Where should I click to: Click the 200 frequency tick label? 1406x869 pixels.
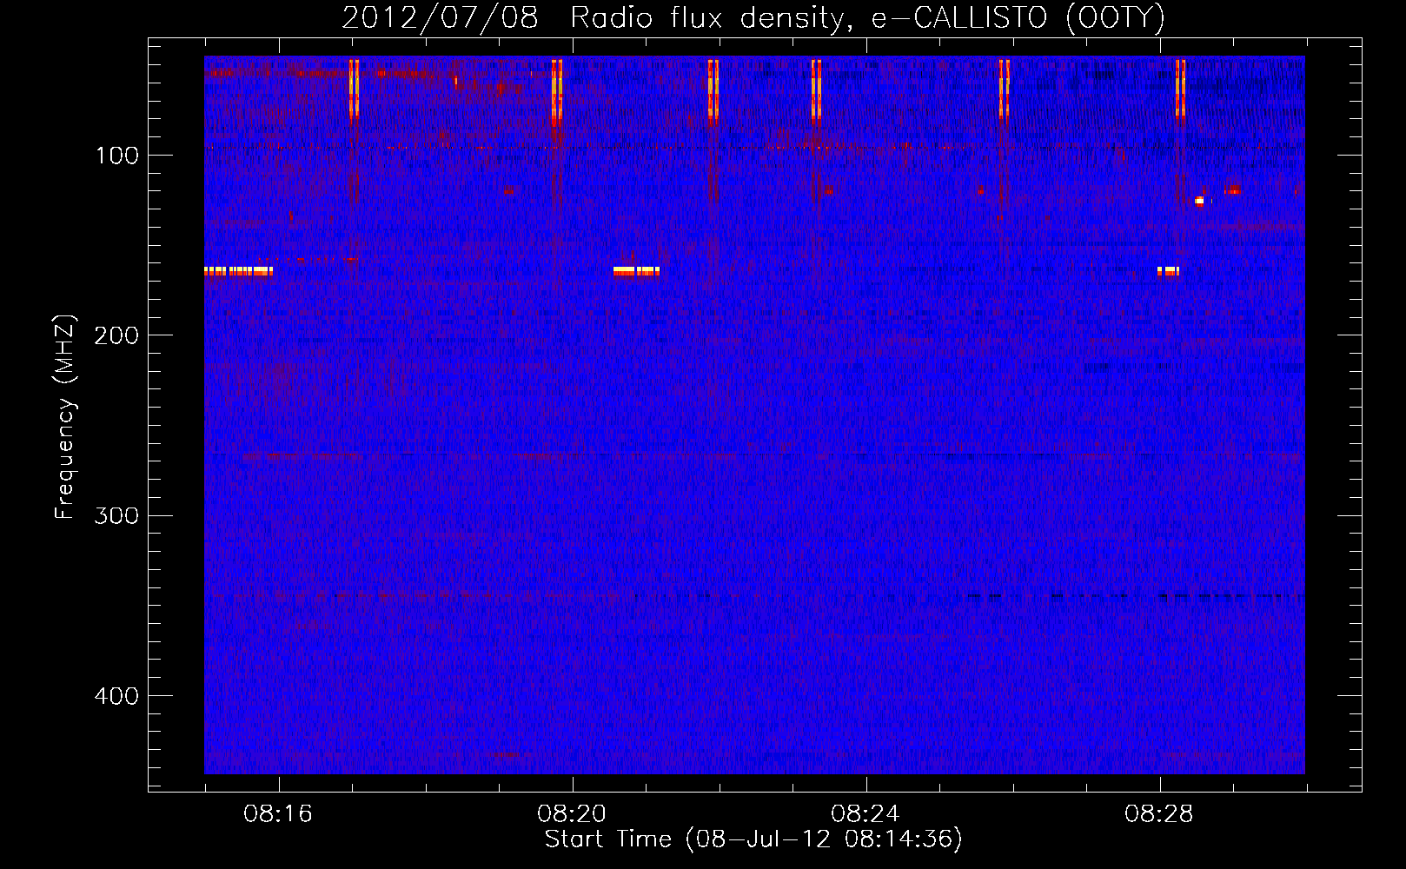[116, 335]
